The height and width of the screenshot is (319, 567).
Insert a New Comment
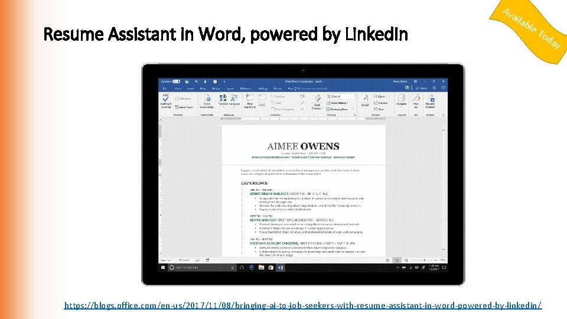point(250,101)
